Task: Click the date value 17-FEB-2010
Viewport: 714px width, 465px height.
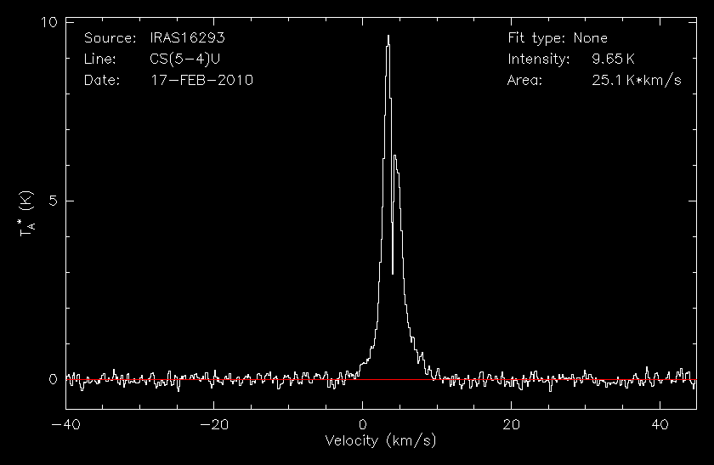Action: [x=201, y=80]
